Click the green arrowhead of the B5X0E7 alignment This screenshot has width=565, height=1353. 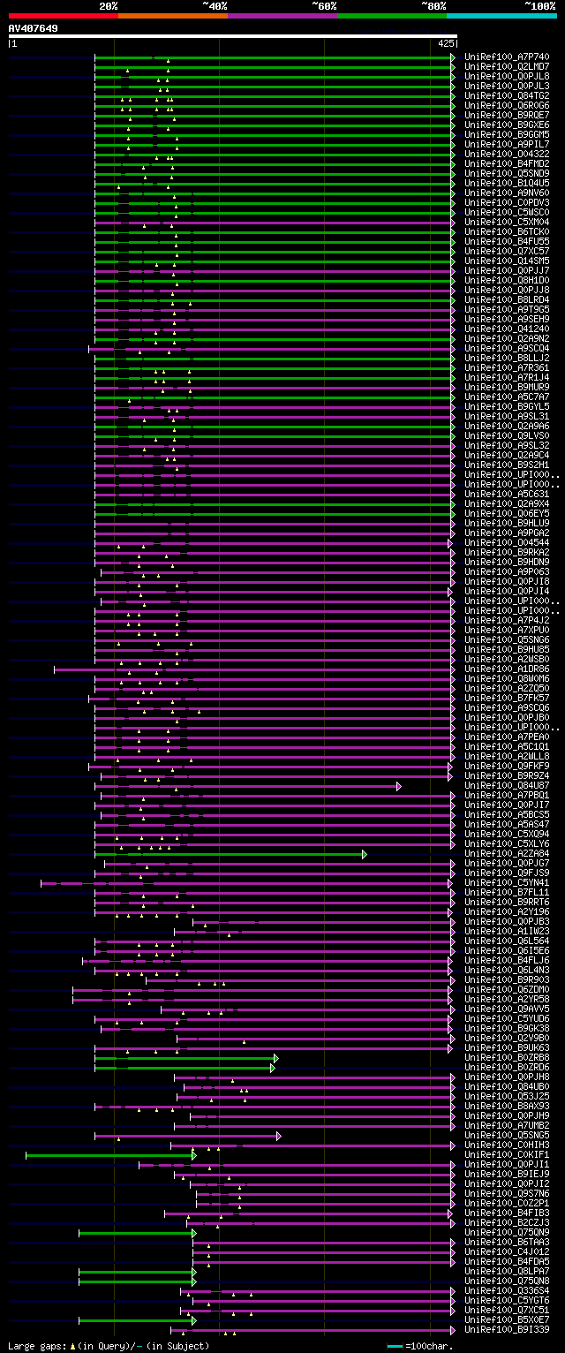coord(194,1320)
